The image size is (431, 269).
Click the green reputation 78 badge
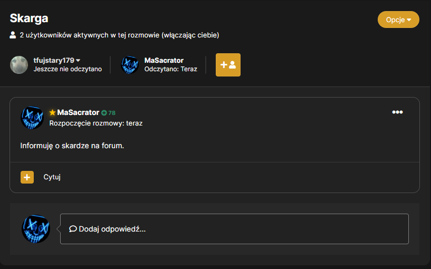(108, 113)
